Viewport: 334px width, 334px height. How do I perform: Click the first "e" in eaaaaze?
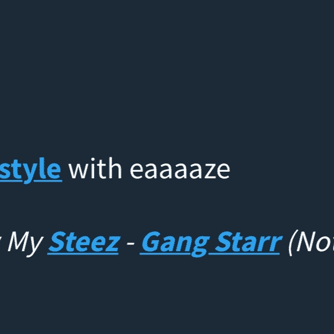137,172
